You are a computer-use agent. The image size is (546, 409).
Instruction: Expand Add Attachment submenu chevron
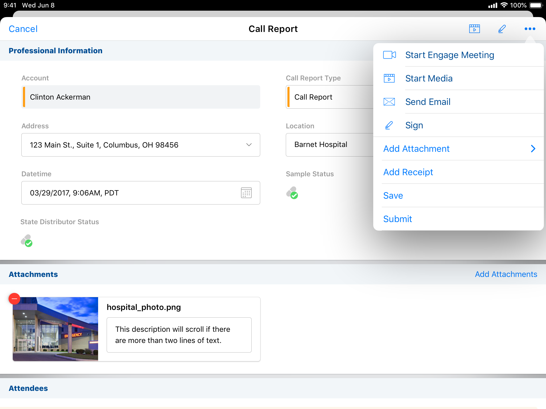click(x=533, y=149)
